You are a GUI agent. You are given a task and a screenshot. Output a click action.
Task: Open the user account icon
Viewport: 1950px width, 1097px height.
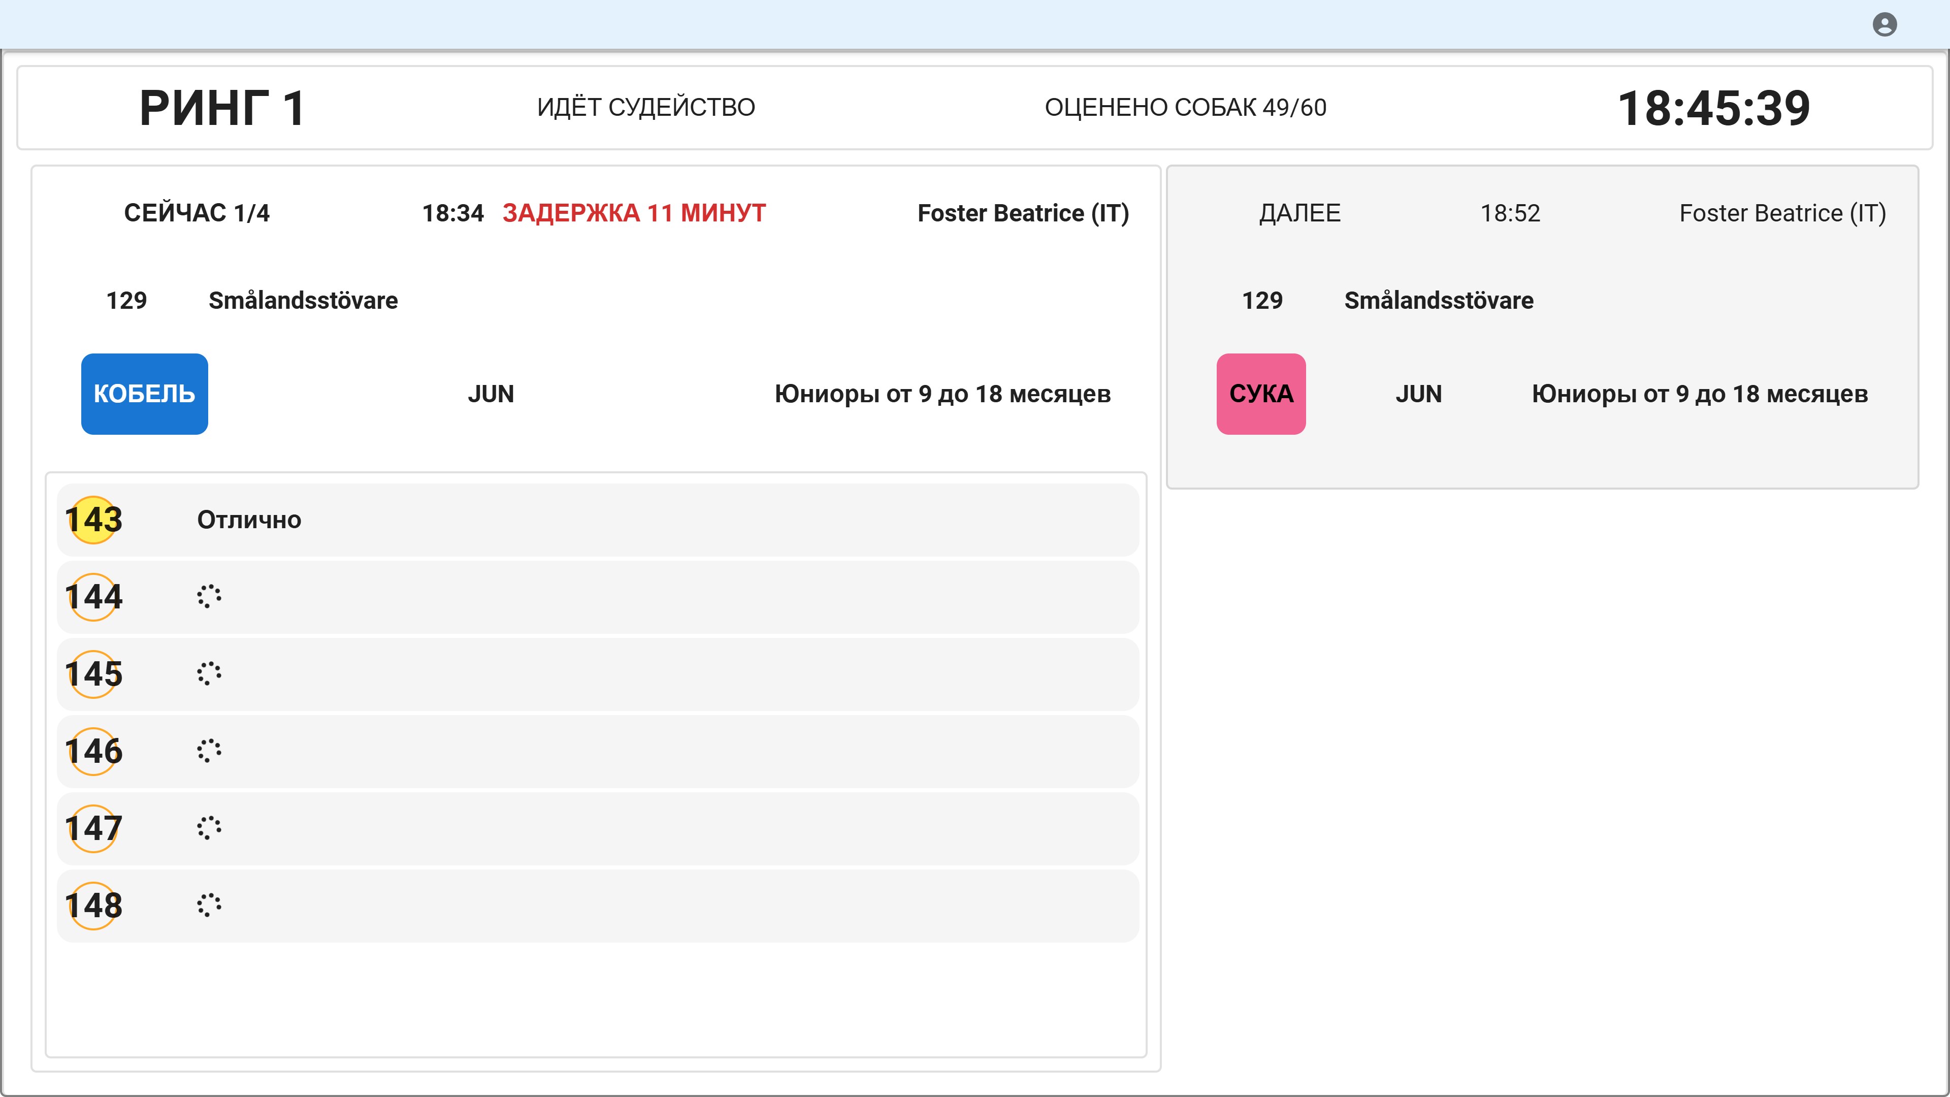(1884, 25)
